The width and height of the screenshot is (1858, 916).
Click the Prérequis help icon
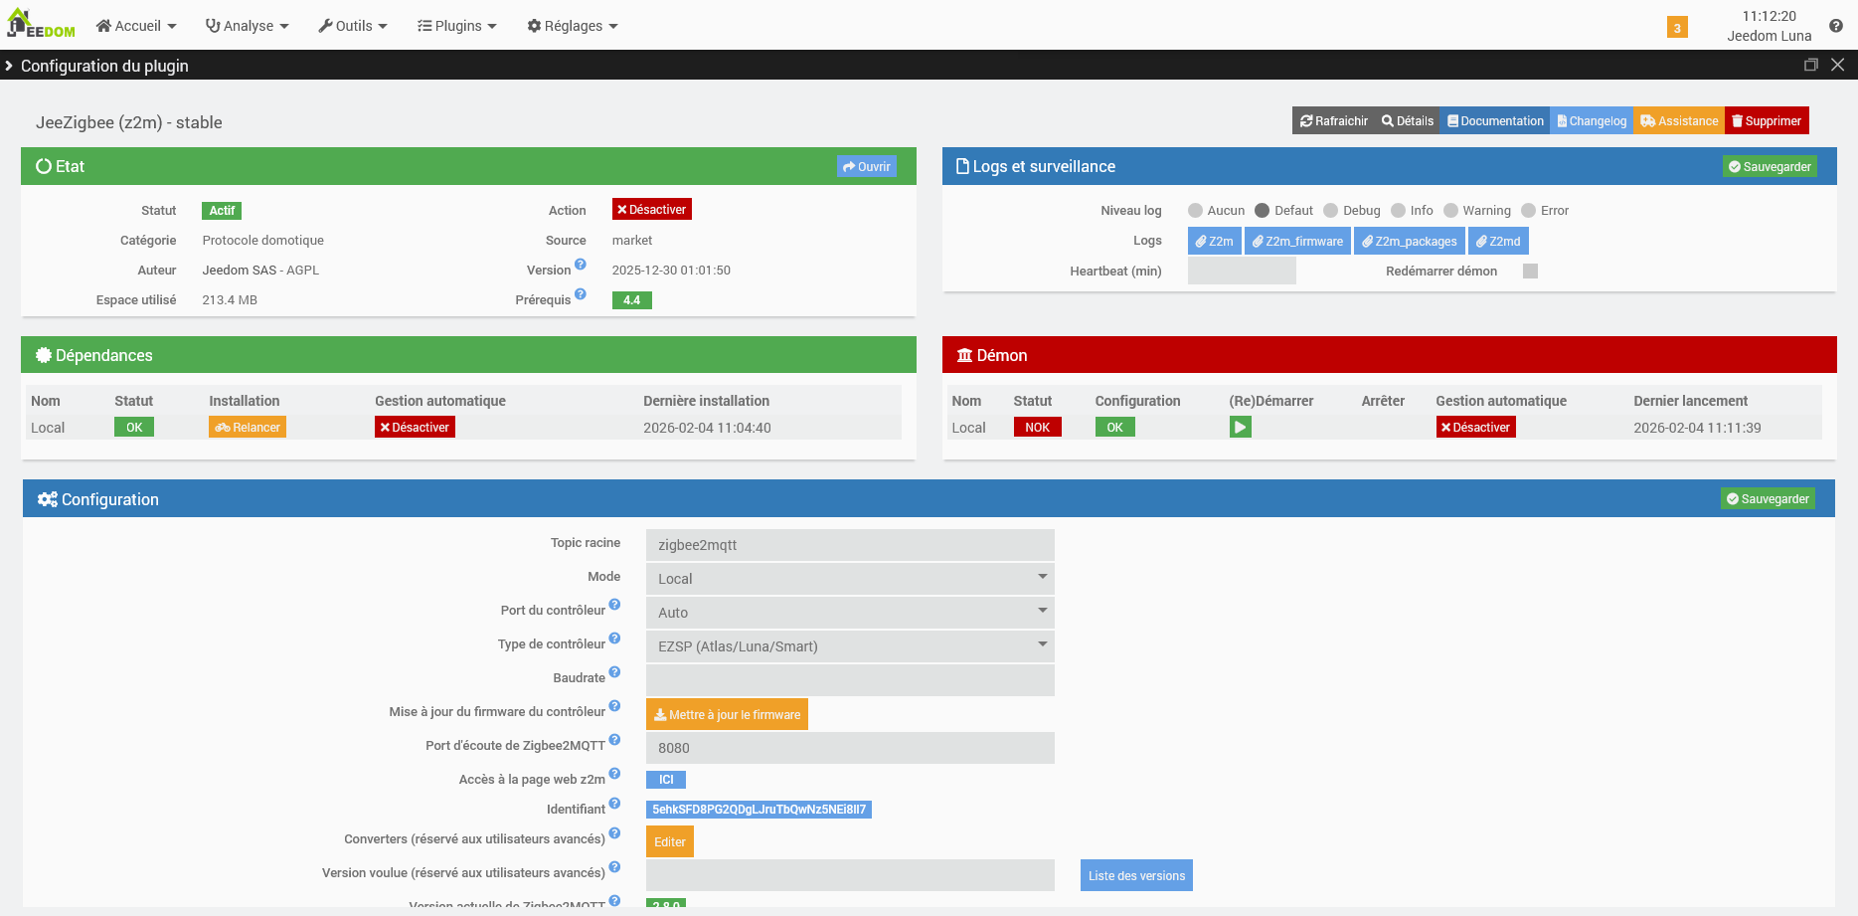point(581,294)
